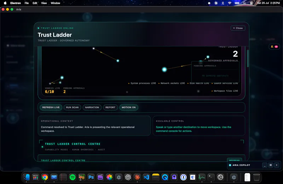Click the Aria Copilot label
This screenshot has width=283, height=184.
(241, 165)
